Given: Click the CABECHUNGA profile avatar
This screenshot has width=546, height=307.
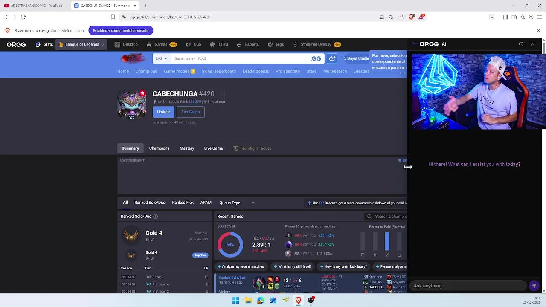Looking at the screenshot, I should pos(132,104).
